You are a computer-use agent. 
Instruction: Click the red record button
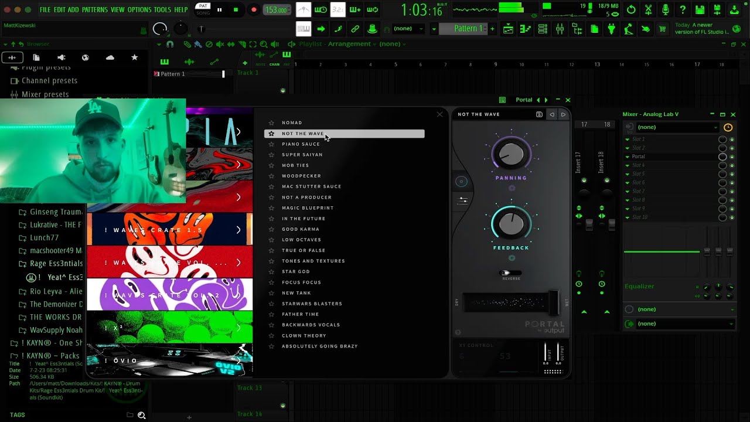point(254,9)
